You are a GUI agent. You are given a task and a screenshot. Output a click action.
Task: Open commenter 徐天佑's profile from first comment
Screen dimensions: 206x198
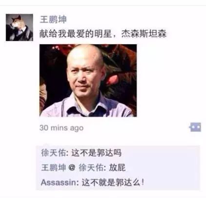point(54,153)
